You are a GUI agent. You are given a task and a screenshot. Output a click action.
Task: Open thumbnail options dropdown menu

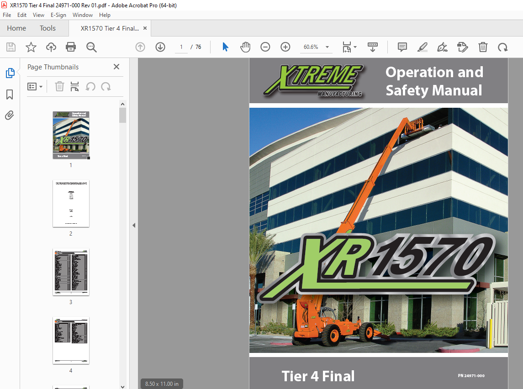35,87
